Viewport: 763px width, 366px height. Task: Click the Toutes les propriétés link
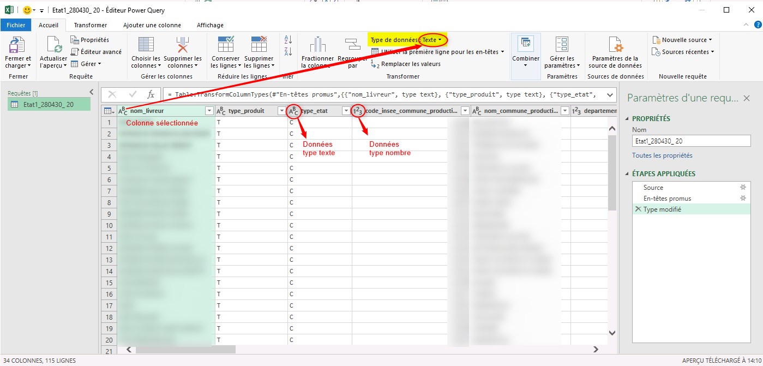[662, 155]
